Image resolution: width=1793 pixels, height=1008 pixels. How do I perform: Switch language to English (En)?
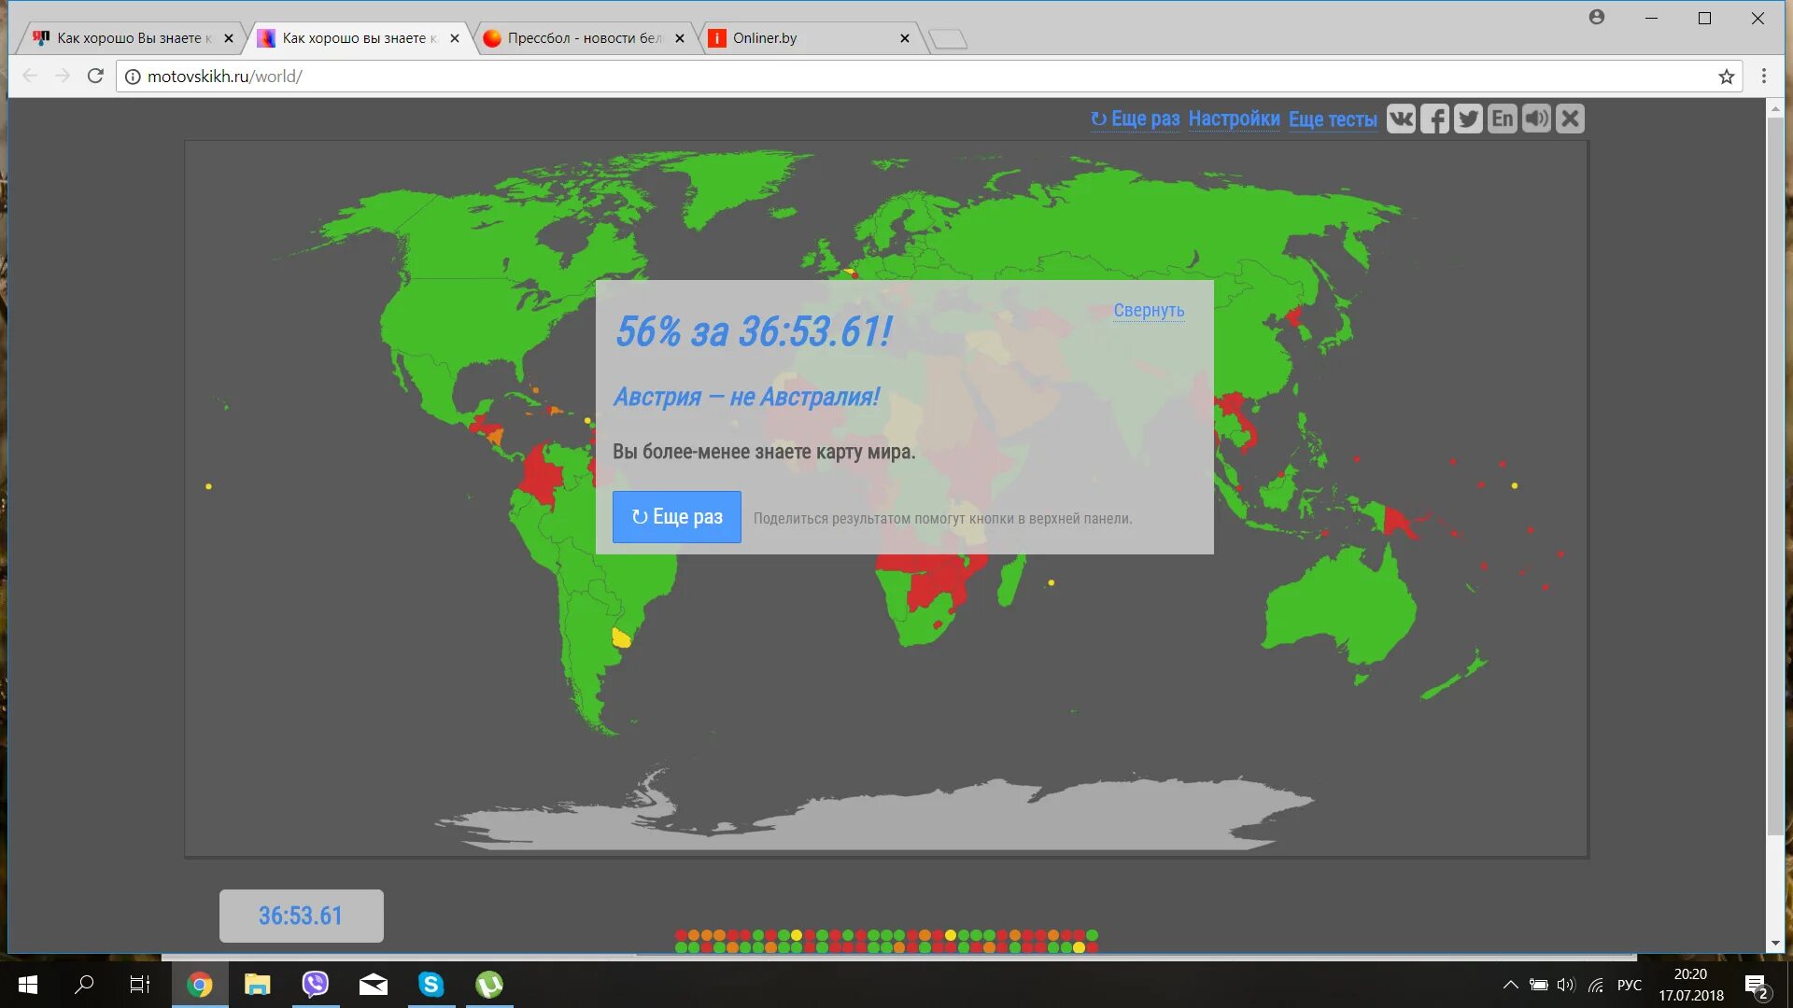click(x=1502, y=119)
